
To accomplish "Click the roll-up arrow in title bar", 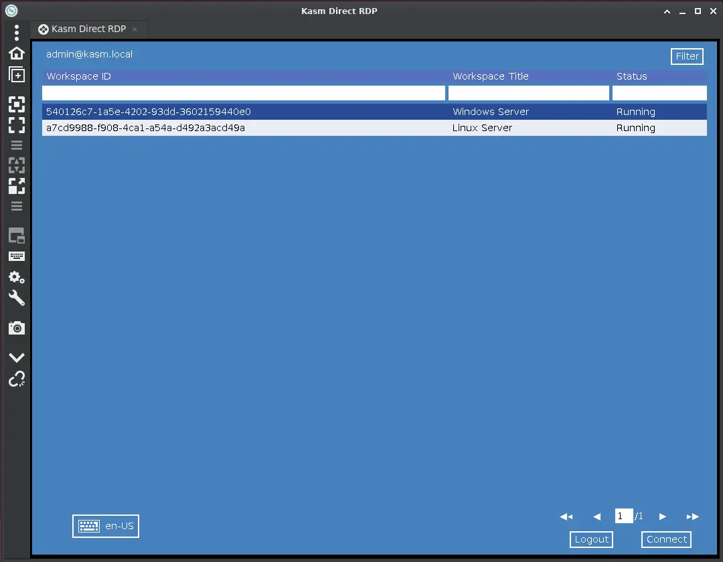I will [x=667, y=11].
